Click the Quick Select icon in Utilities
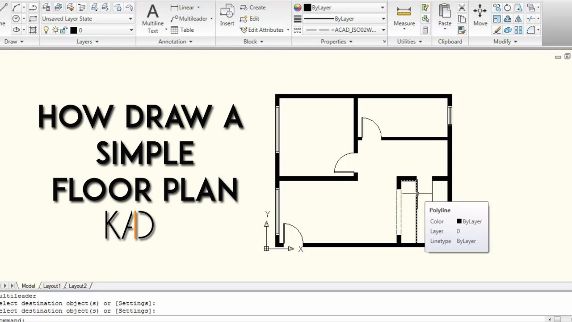 [425, 8]
